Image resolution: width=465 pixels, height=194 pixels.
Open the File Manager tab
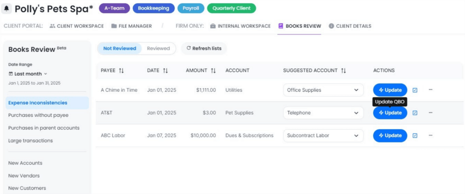(131, 26)
